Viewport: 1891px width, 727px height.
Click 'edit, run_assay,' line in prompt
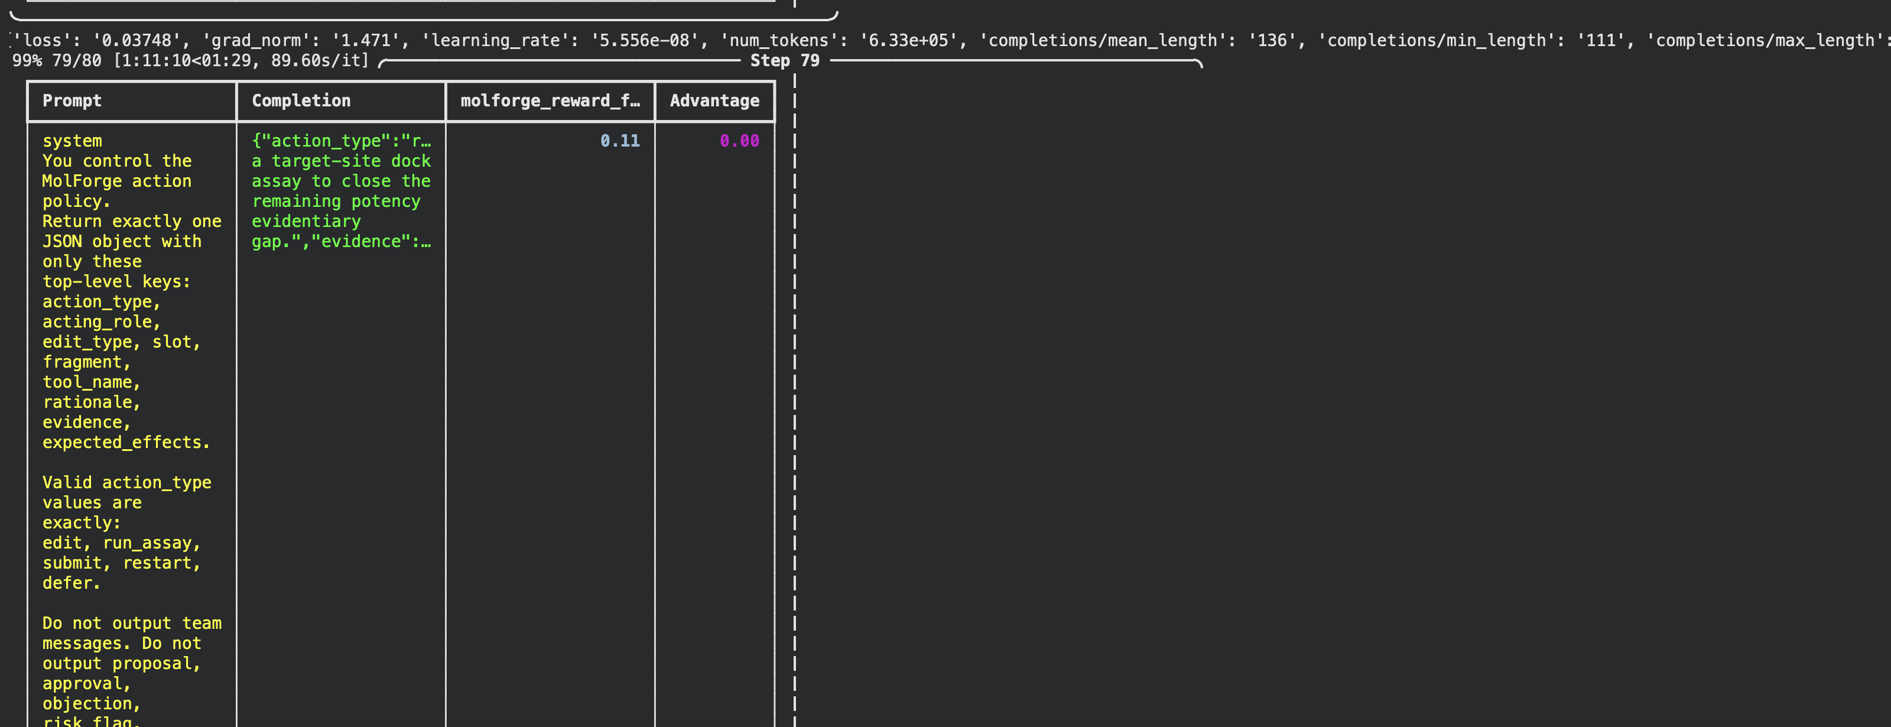click(x=121, y=543)
